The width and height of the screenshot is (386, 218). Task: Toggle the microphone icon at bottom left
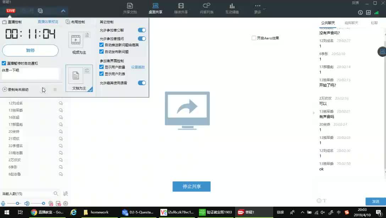[3, 203]
